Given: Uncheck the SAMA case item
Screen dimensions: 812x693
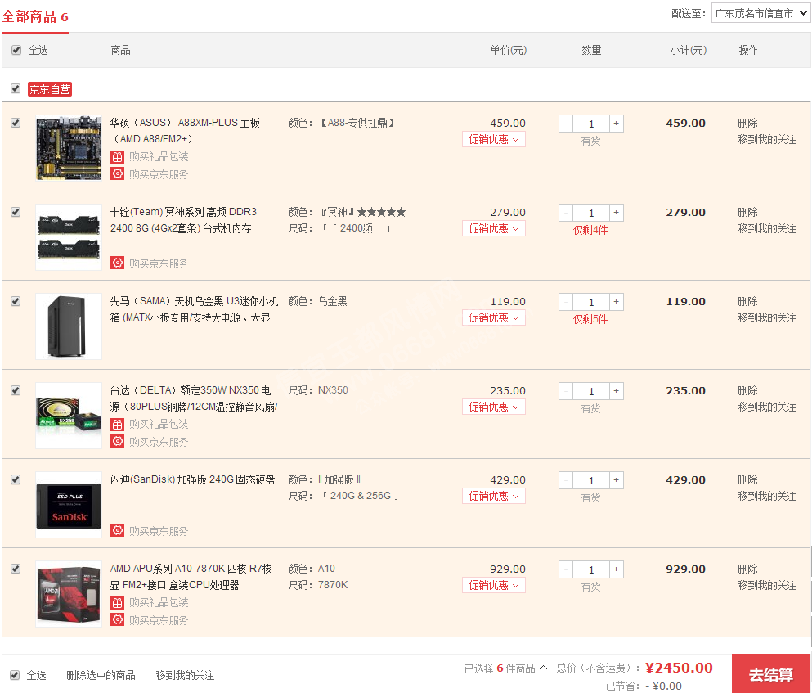Looking at the screenshot, I should point(16,301).
